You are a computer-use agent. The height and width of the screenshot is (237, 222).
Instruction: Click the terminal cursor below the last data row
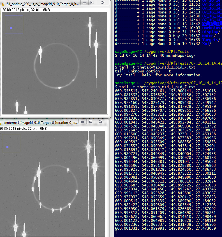[116, 233]
